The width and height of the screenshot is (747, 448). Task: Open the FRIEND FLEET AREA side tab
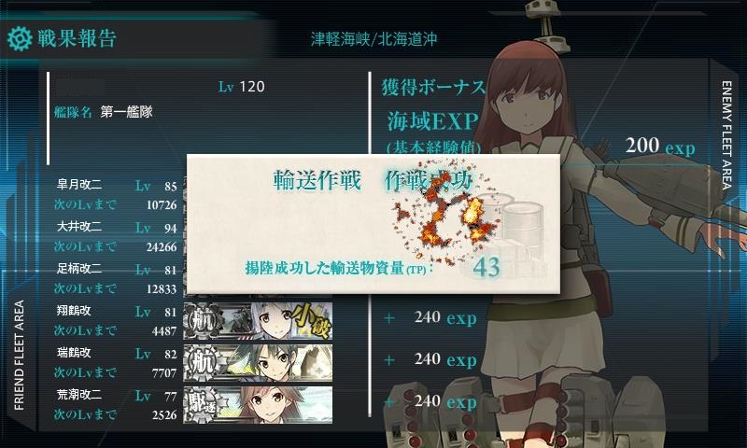click(x=19, y=355)
